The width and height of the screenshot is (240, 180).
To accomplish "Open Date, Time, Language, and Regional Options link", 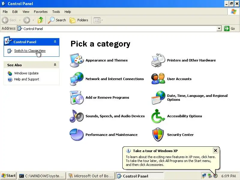I will [197, 98].
